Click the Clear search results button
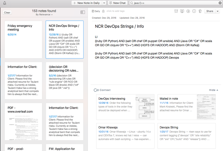Screen dimensions: 223x151 point(7,13)
